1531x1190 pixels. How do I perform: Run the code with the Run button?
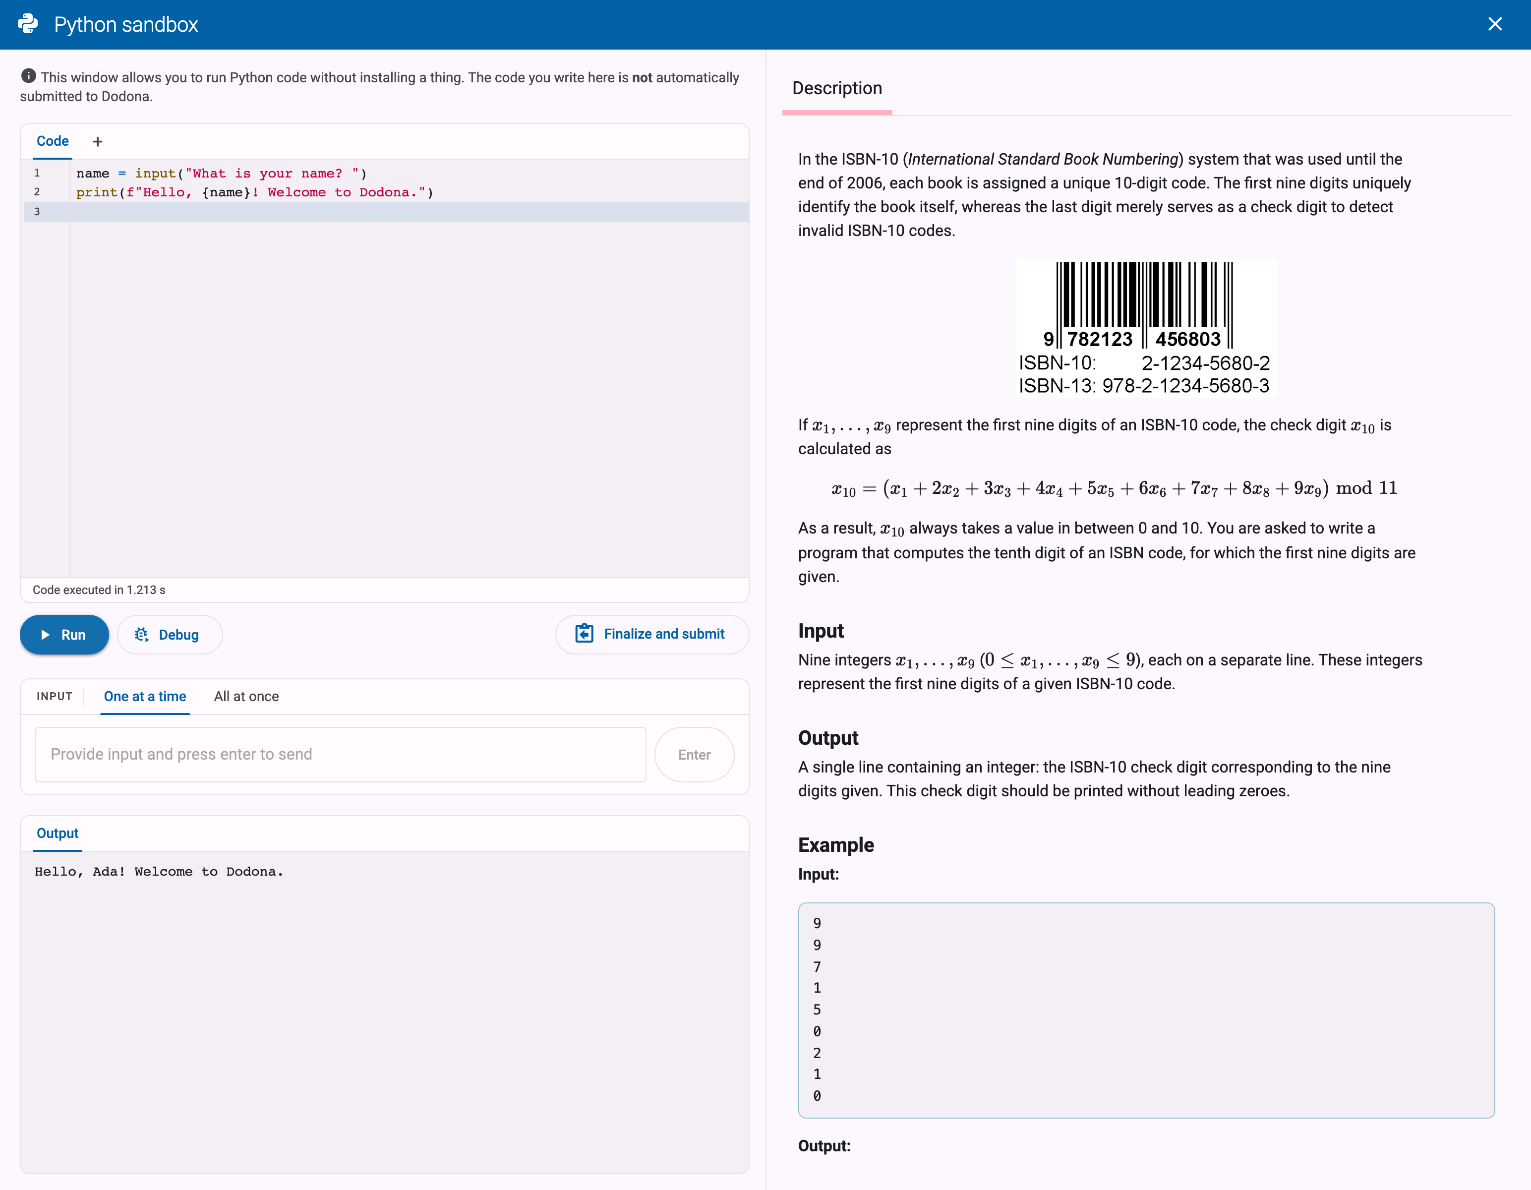coord(64,635)
